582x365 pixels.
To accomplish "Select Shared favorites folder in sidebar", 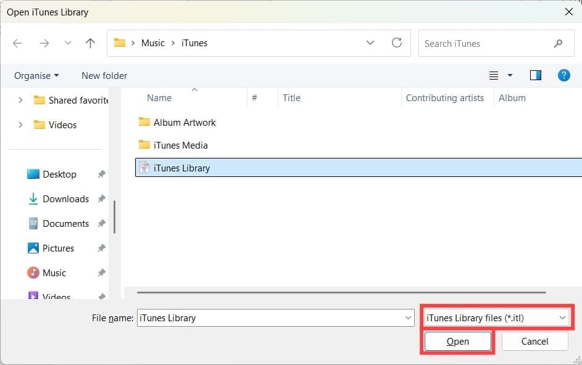I will [71, 100].
